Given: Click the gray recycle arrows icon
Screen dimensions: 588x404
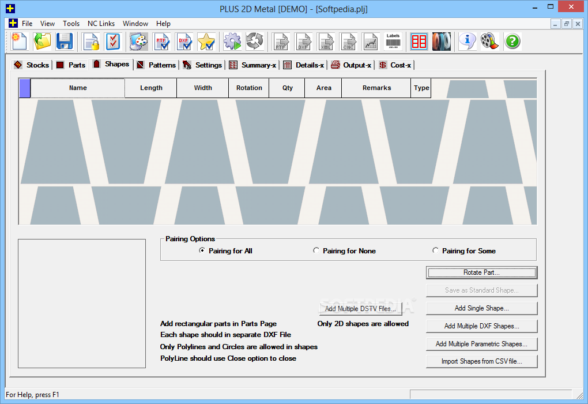Looking at the screenshot, I should tap(255, 42).
